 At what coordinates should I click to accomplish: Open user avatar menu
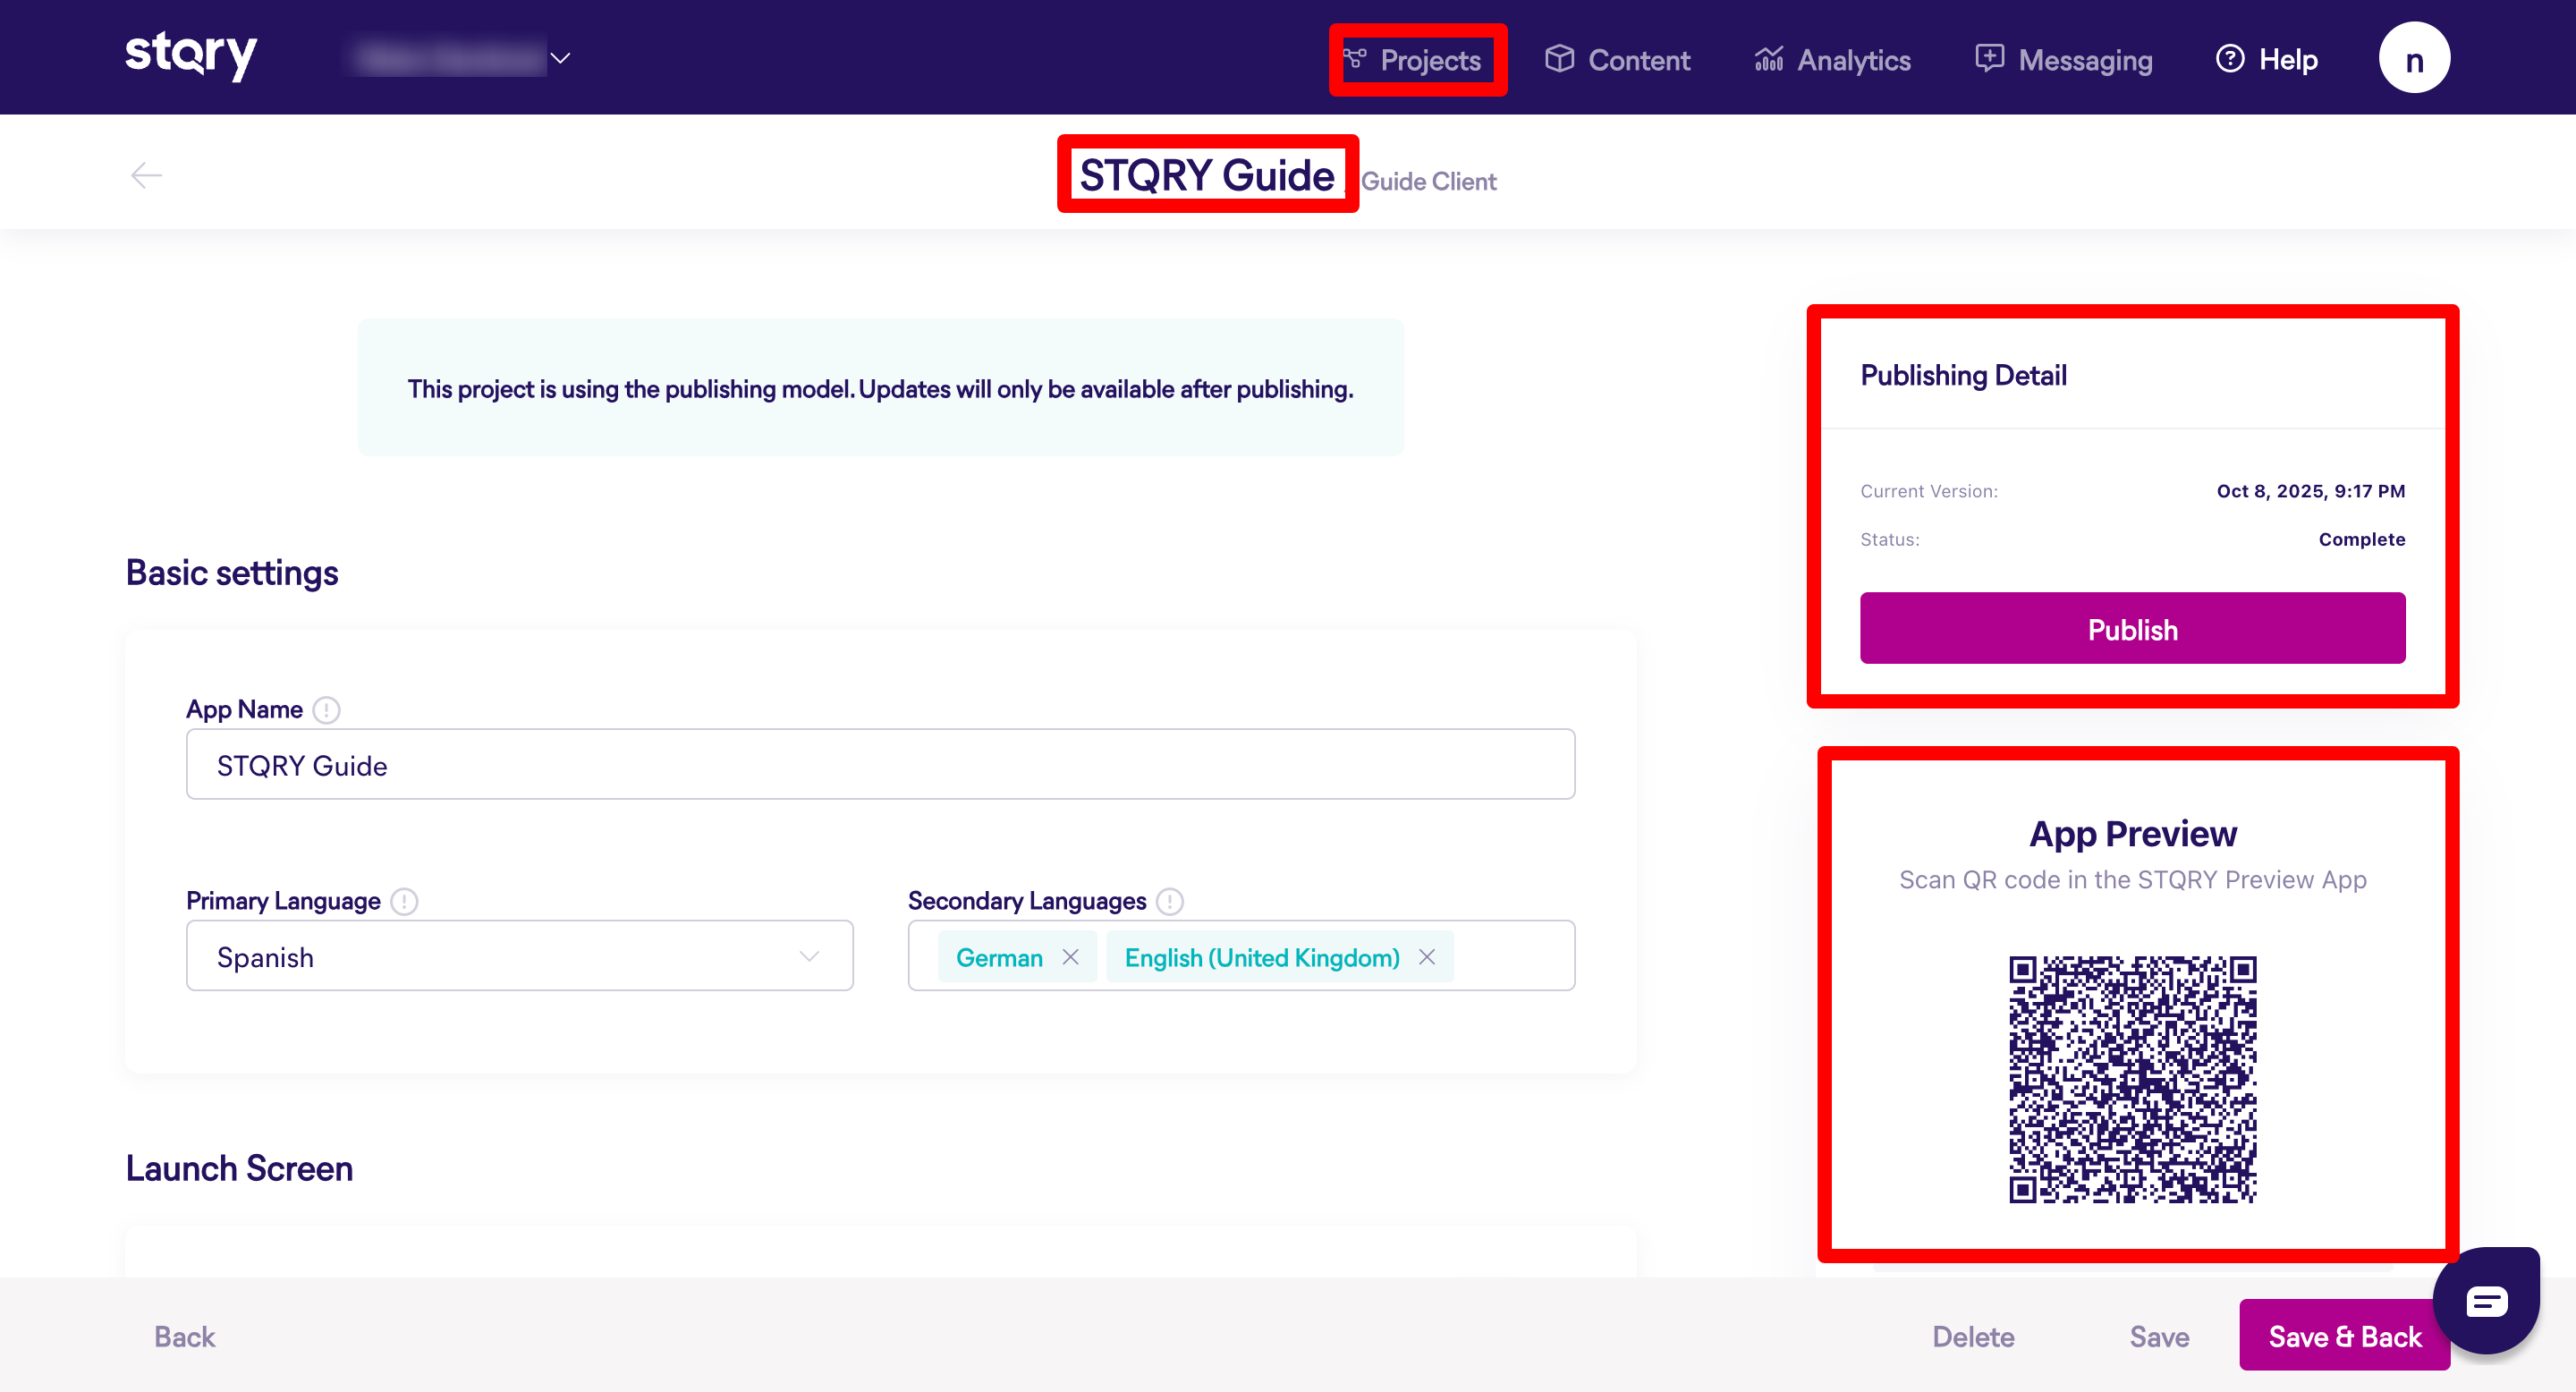[x=2413, y=59]
